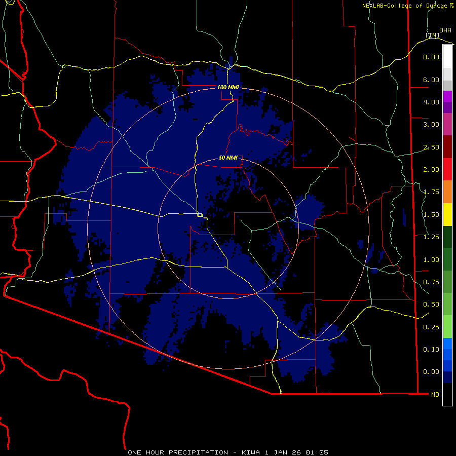456x456 pixels.
Task: Click the "NEXLAB-College of DuPage" credit text
Action: [x=404, y=6]
